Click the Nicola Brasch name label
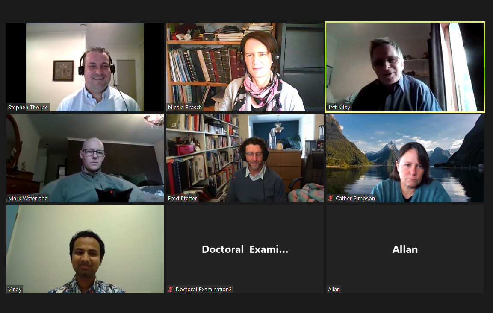The width and height of the screenshot is (493, 313). point(185,107)
